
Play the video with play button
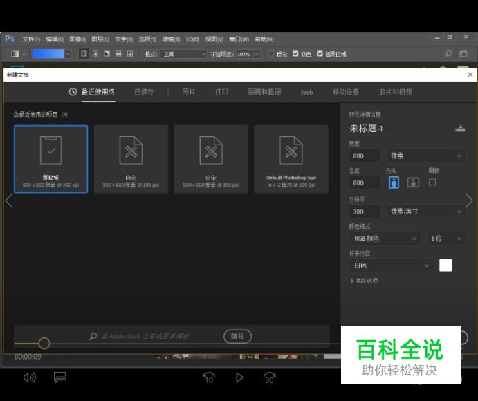point(239,377)
